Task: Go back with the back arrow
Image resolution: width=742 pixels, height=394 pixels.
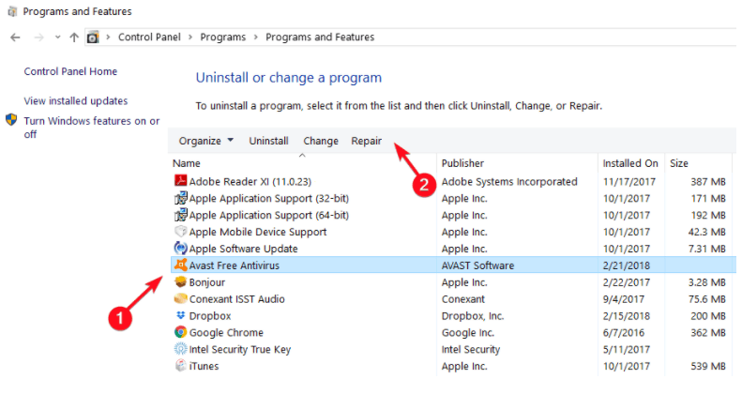Action: point(15,38)
